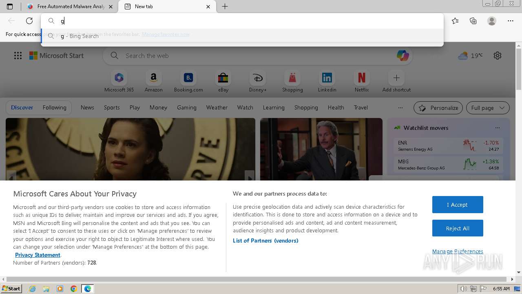
Task: Open Disney+ shortcut
Action: [x=258, y=82]
